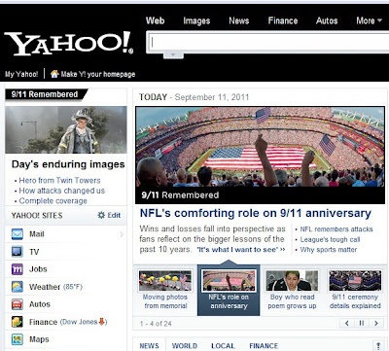Screen dimensions: 389x351
Task: Go to next slideshow stories
Action: [x=376, y=323]
